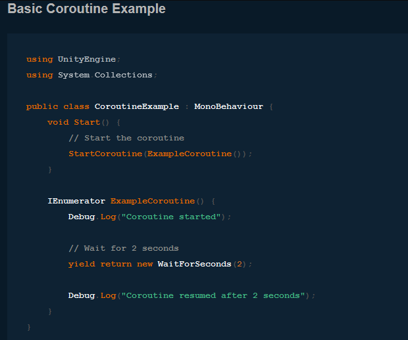The width and height of the screenshot is (408, 340).
Task: Click ExampleCoroutine inside the StartCoroutine call
Action: [190, 154]
